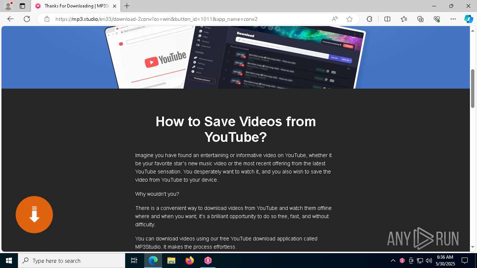
Task: Open Collections panel
Action: click(x=420, y=19)
